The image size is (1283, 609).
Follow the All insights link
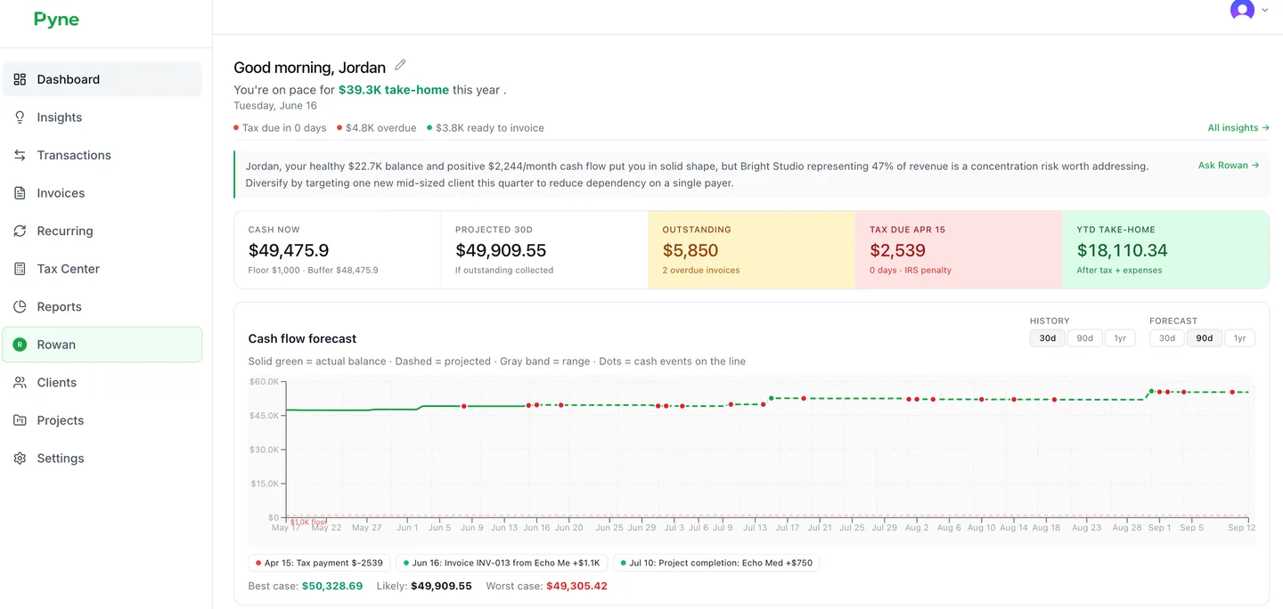tap(1238, 128)
